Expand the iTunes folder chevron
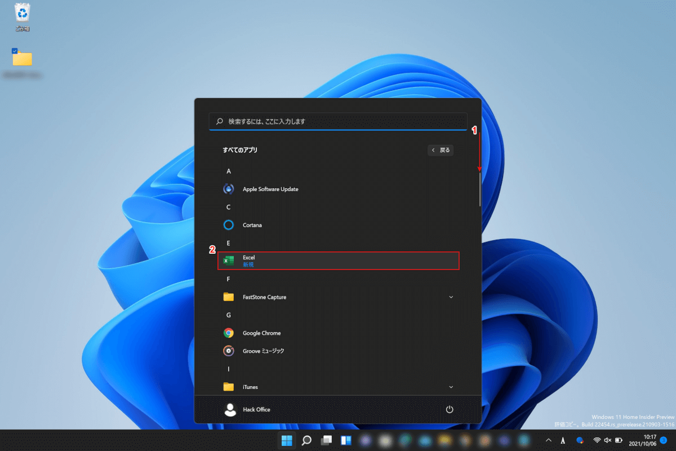 451,387
